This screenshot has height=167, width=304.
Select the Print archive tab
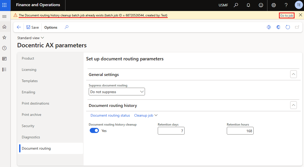[31, 115]
